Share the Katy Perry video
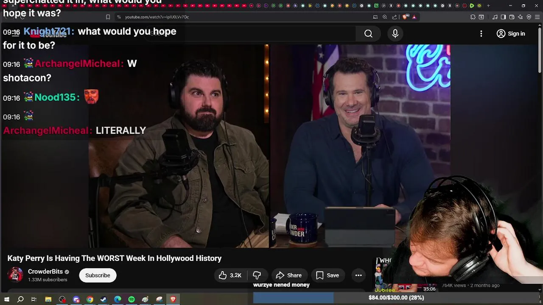Image resolution: width=543 pixels, height=305 pixels. pyautogui.click(x=289, y=275)
